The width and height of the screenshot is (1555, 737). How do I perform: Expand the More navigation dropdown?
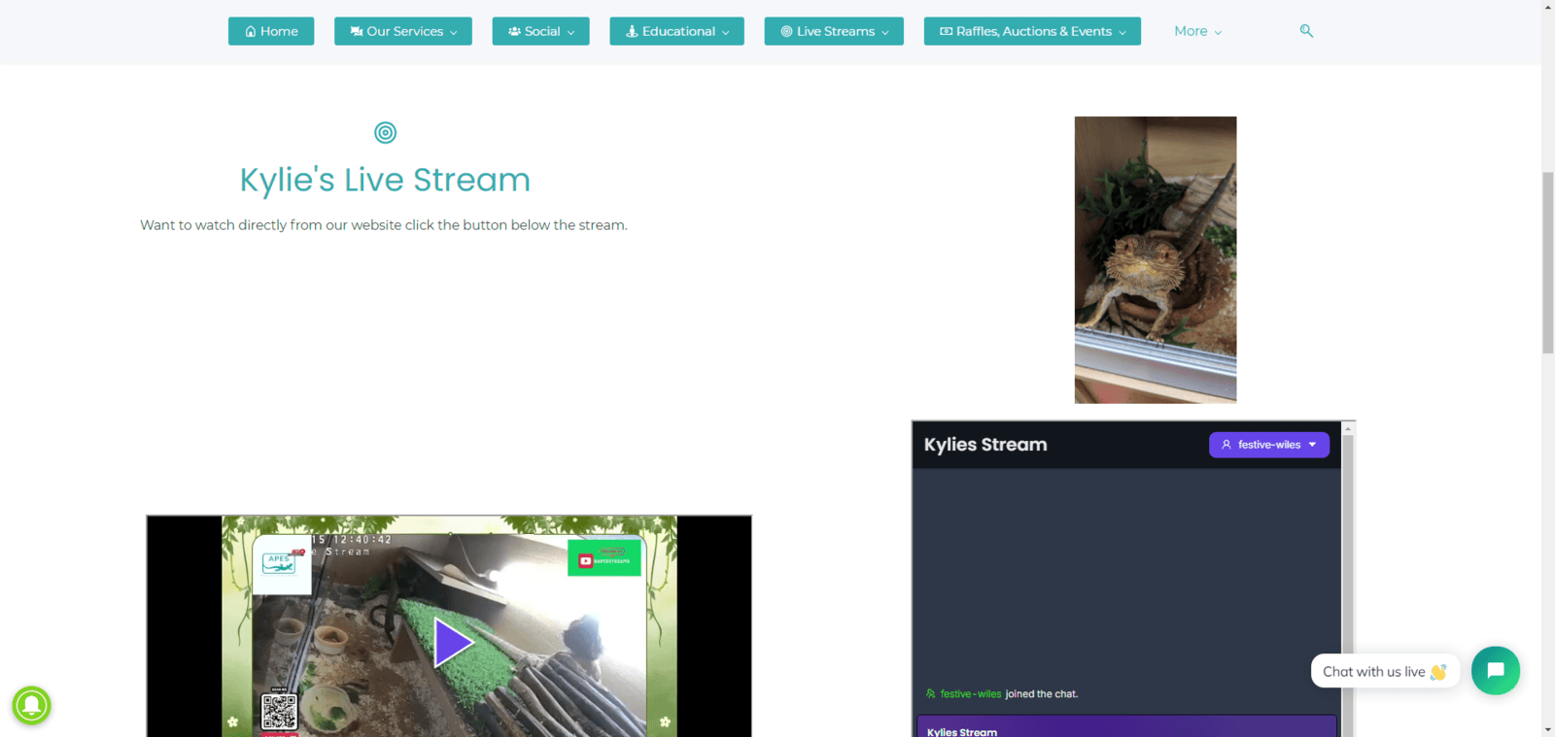coord(1197,31)
